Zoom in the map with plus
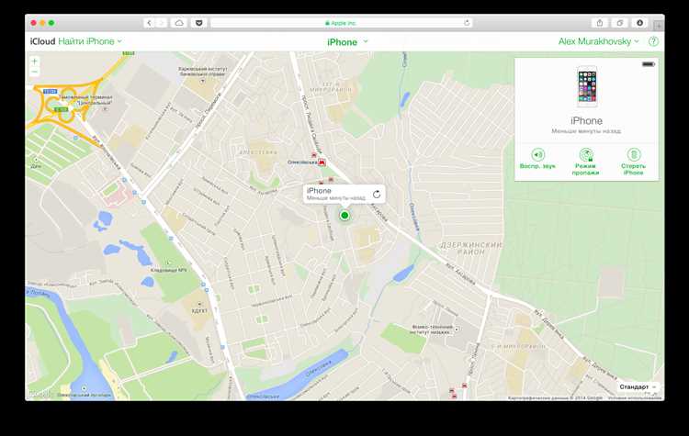 click(35, 61)
